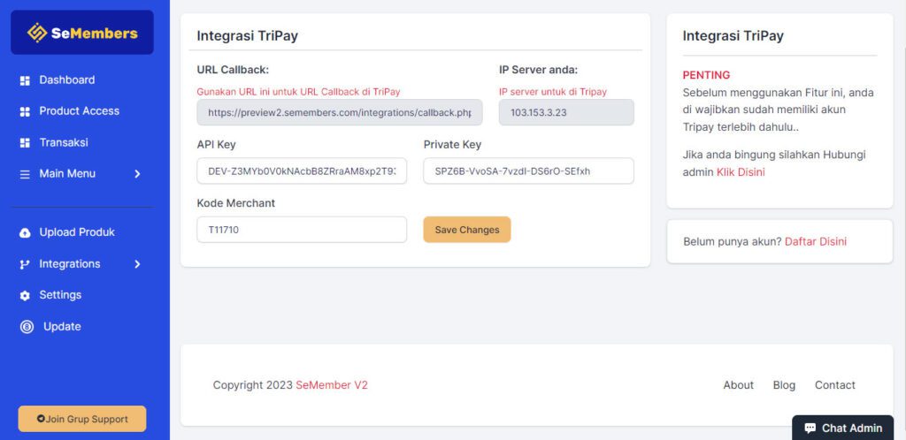Viewport: 906px width, 440px height.
Task: Click the Chat Admin speech bubble icon
Action: [x=810, y=429]
